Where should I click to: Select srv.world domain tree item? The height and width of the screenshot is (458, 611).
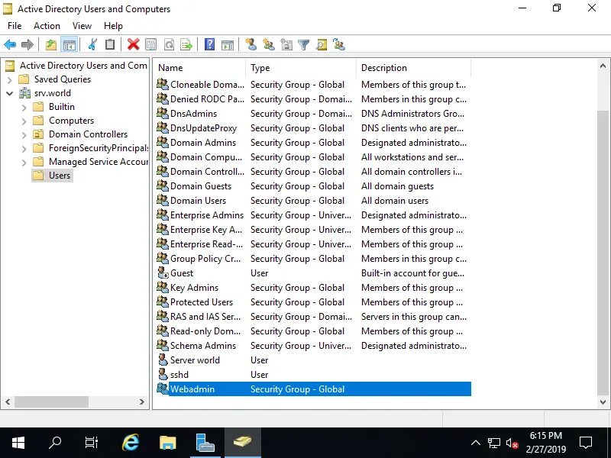coord(45,93)
